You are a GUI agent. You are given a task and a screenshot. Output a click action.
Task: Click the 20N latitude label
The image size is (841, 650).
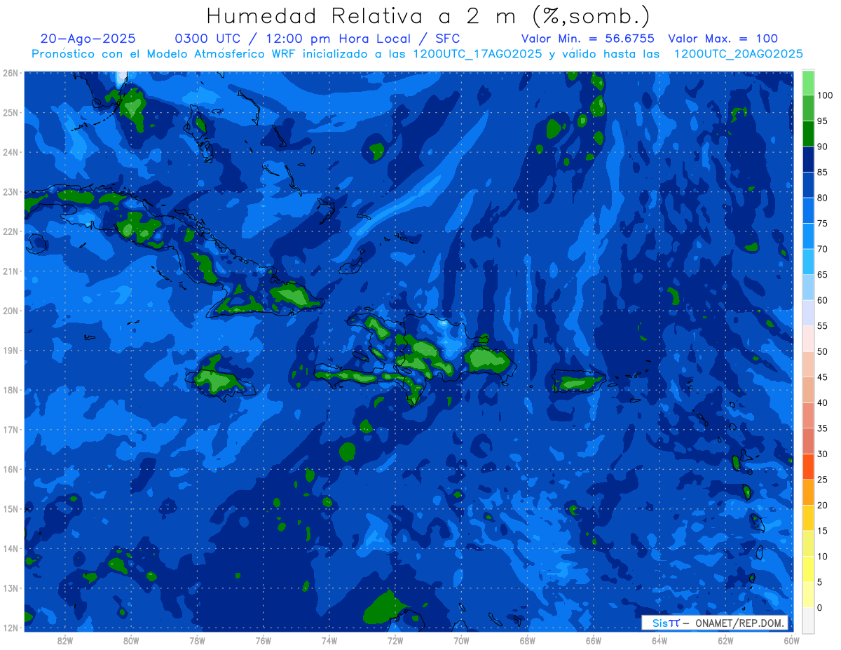click(x=11, y=311)
